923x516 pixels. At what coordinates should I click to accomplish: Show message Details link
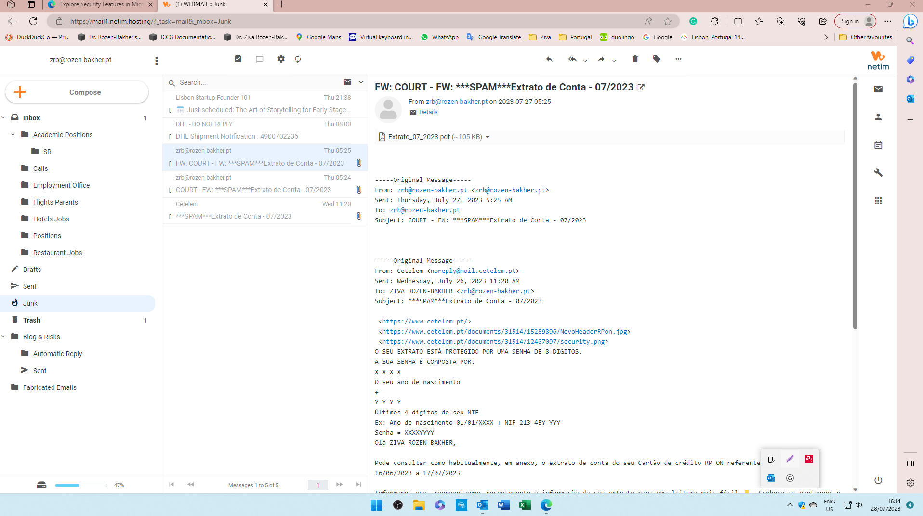click(428, 112)
